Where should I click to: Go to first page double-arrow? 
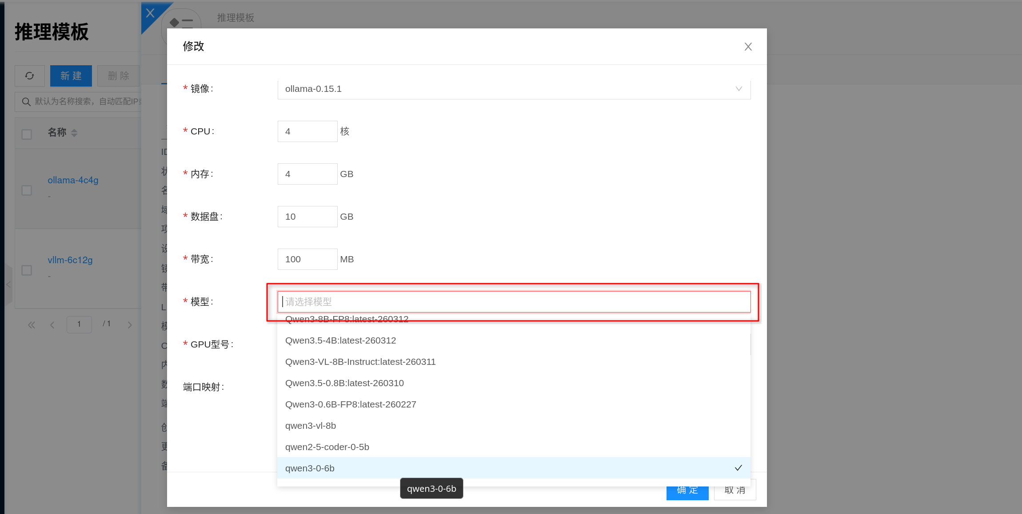click(x=32, y=325)
